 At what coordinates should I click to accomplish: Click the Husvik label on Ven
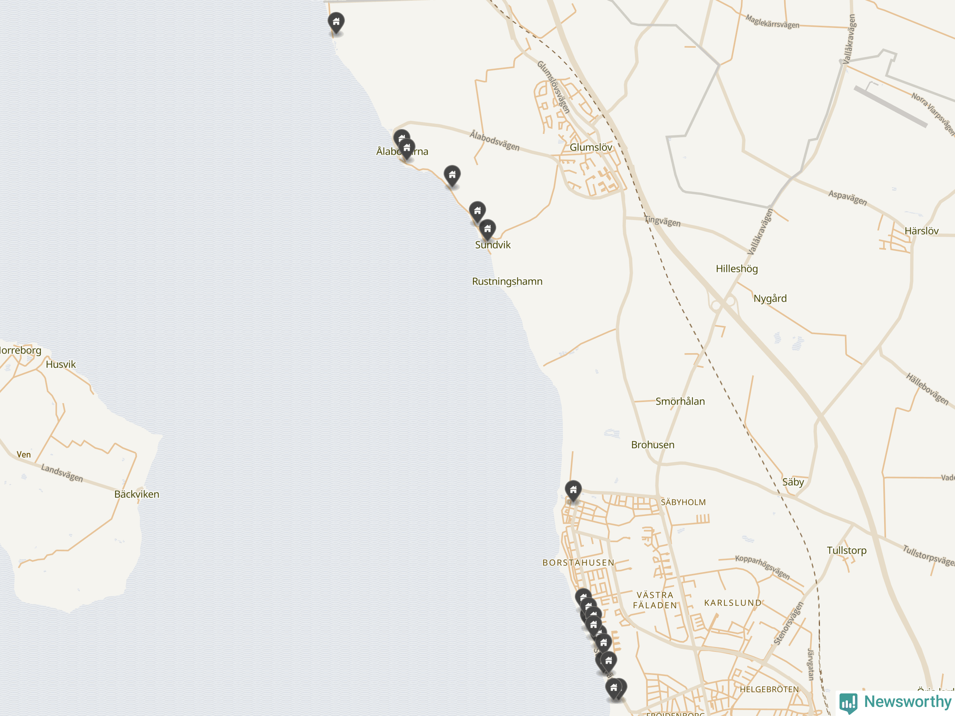[60, 364]
